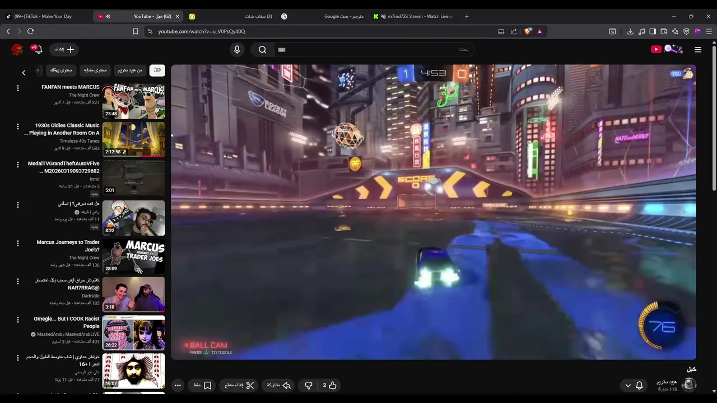Open options menu for NAR7RRAG video
717x403 pixels.
18,281
